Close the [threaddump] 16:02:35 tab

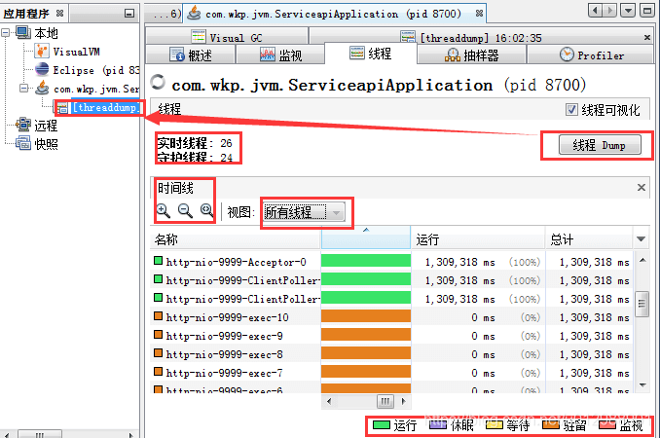[647, 38]
